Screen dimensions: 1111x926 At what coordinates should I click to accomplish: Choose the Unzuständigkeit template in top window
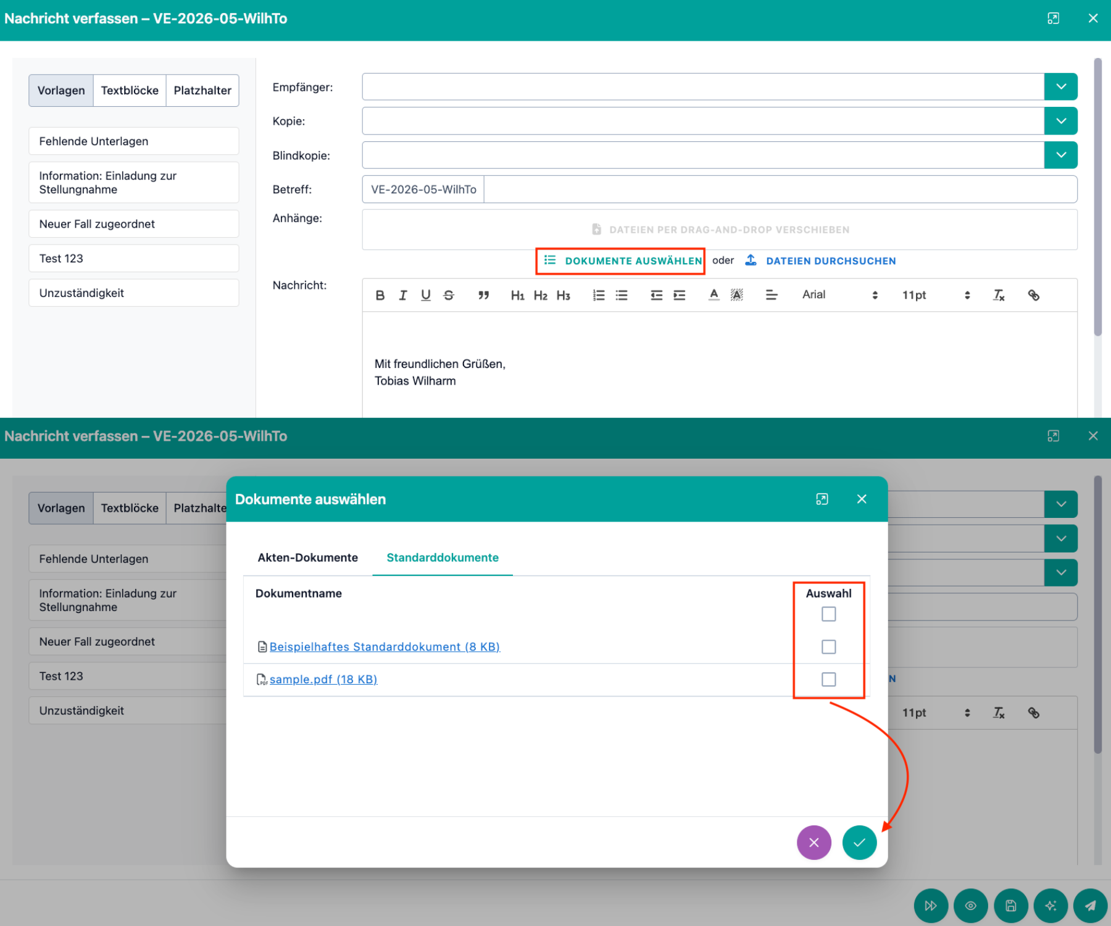134,293
